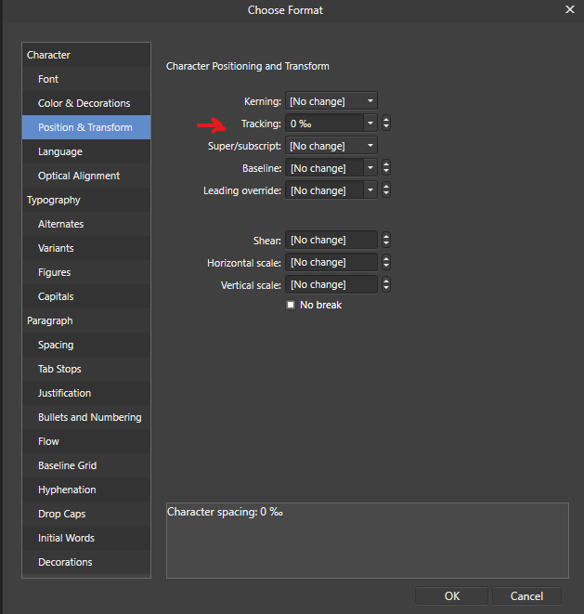The image size is (584, 614).
Task: Click the Vertical scale stepper
Action: 386,284
